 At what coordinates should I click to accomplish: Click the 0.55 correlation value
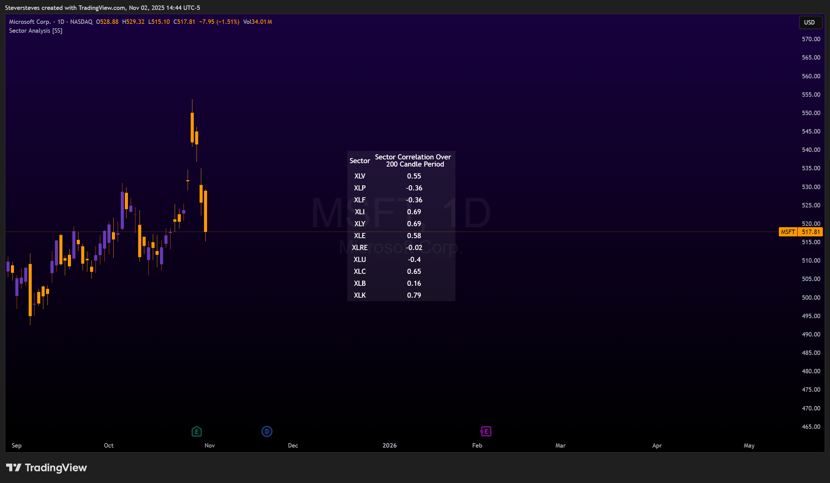click(414, 176)
